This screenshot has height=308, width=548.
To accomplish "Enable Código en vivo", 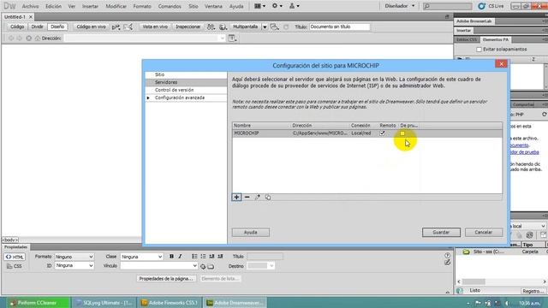I will click(x=91, y=27).
